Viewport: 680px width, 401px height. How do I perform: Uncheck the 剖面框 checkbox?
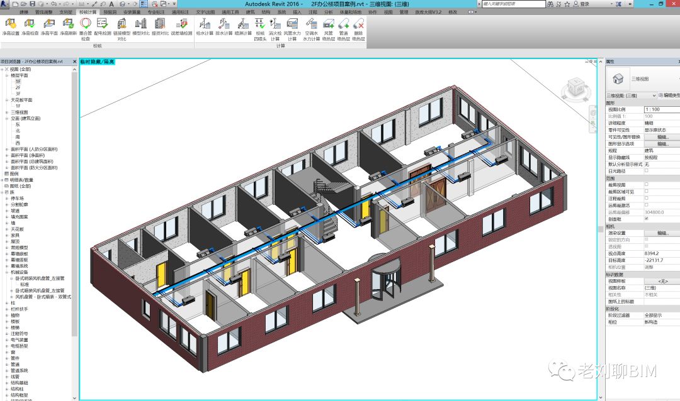(x=646, y=219)
